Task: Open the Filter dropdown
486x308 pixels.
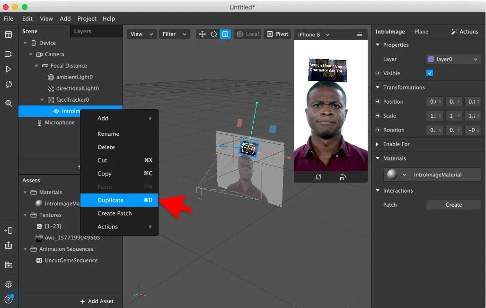Action: [174, 34]
